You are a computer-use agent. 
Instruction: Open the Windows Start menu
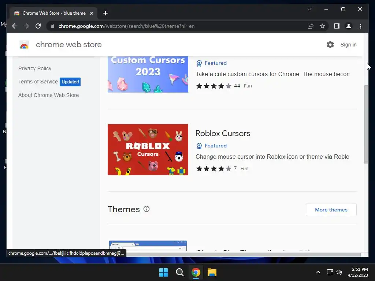coord(164,272)
